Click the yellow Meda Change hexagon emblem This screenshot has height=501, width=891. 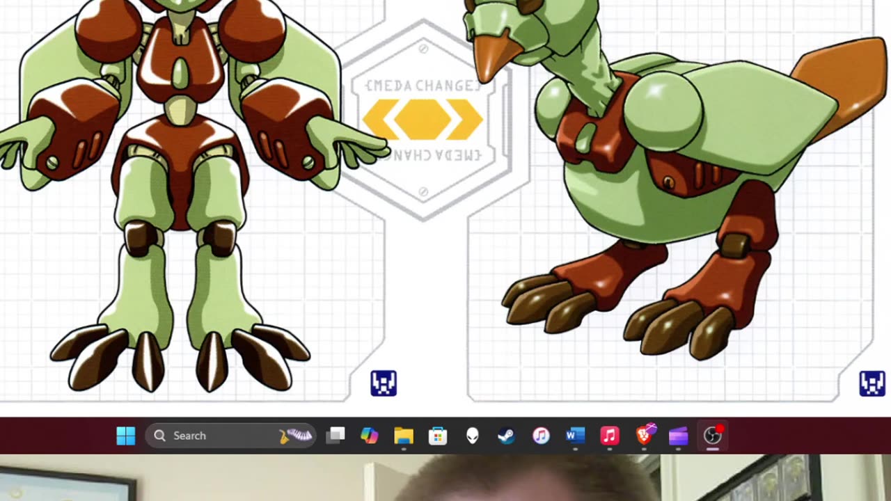423,119
